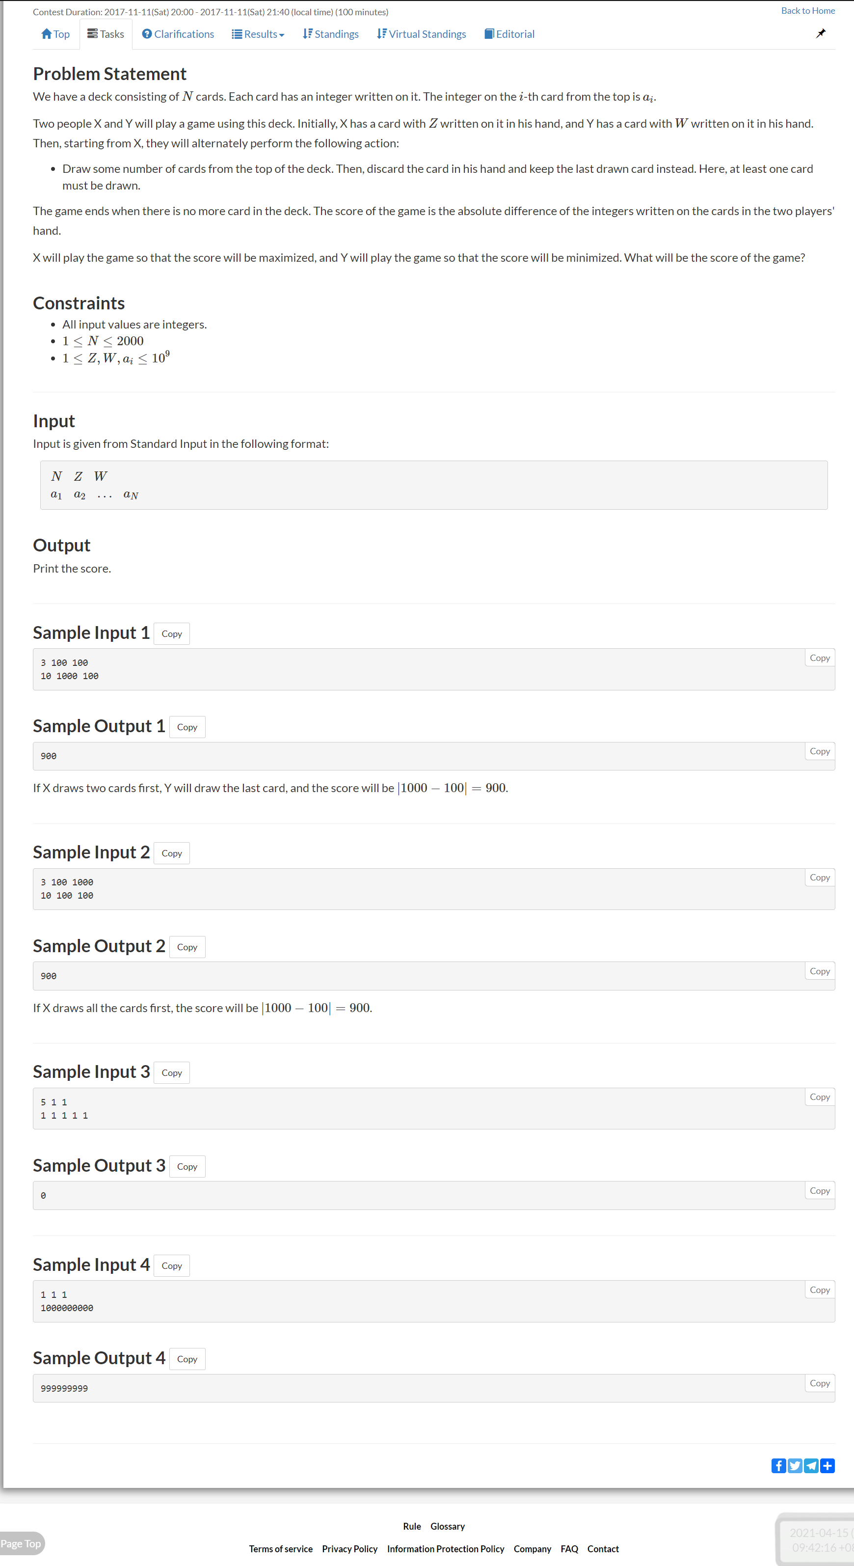This screenshot has width=854, height=1566.
Task: Click Back to Home link
Action: click(x=808, y=10)
